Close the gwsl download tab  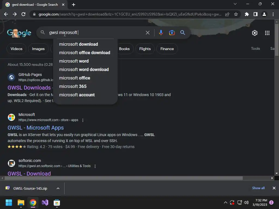(63, 5)
